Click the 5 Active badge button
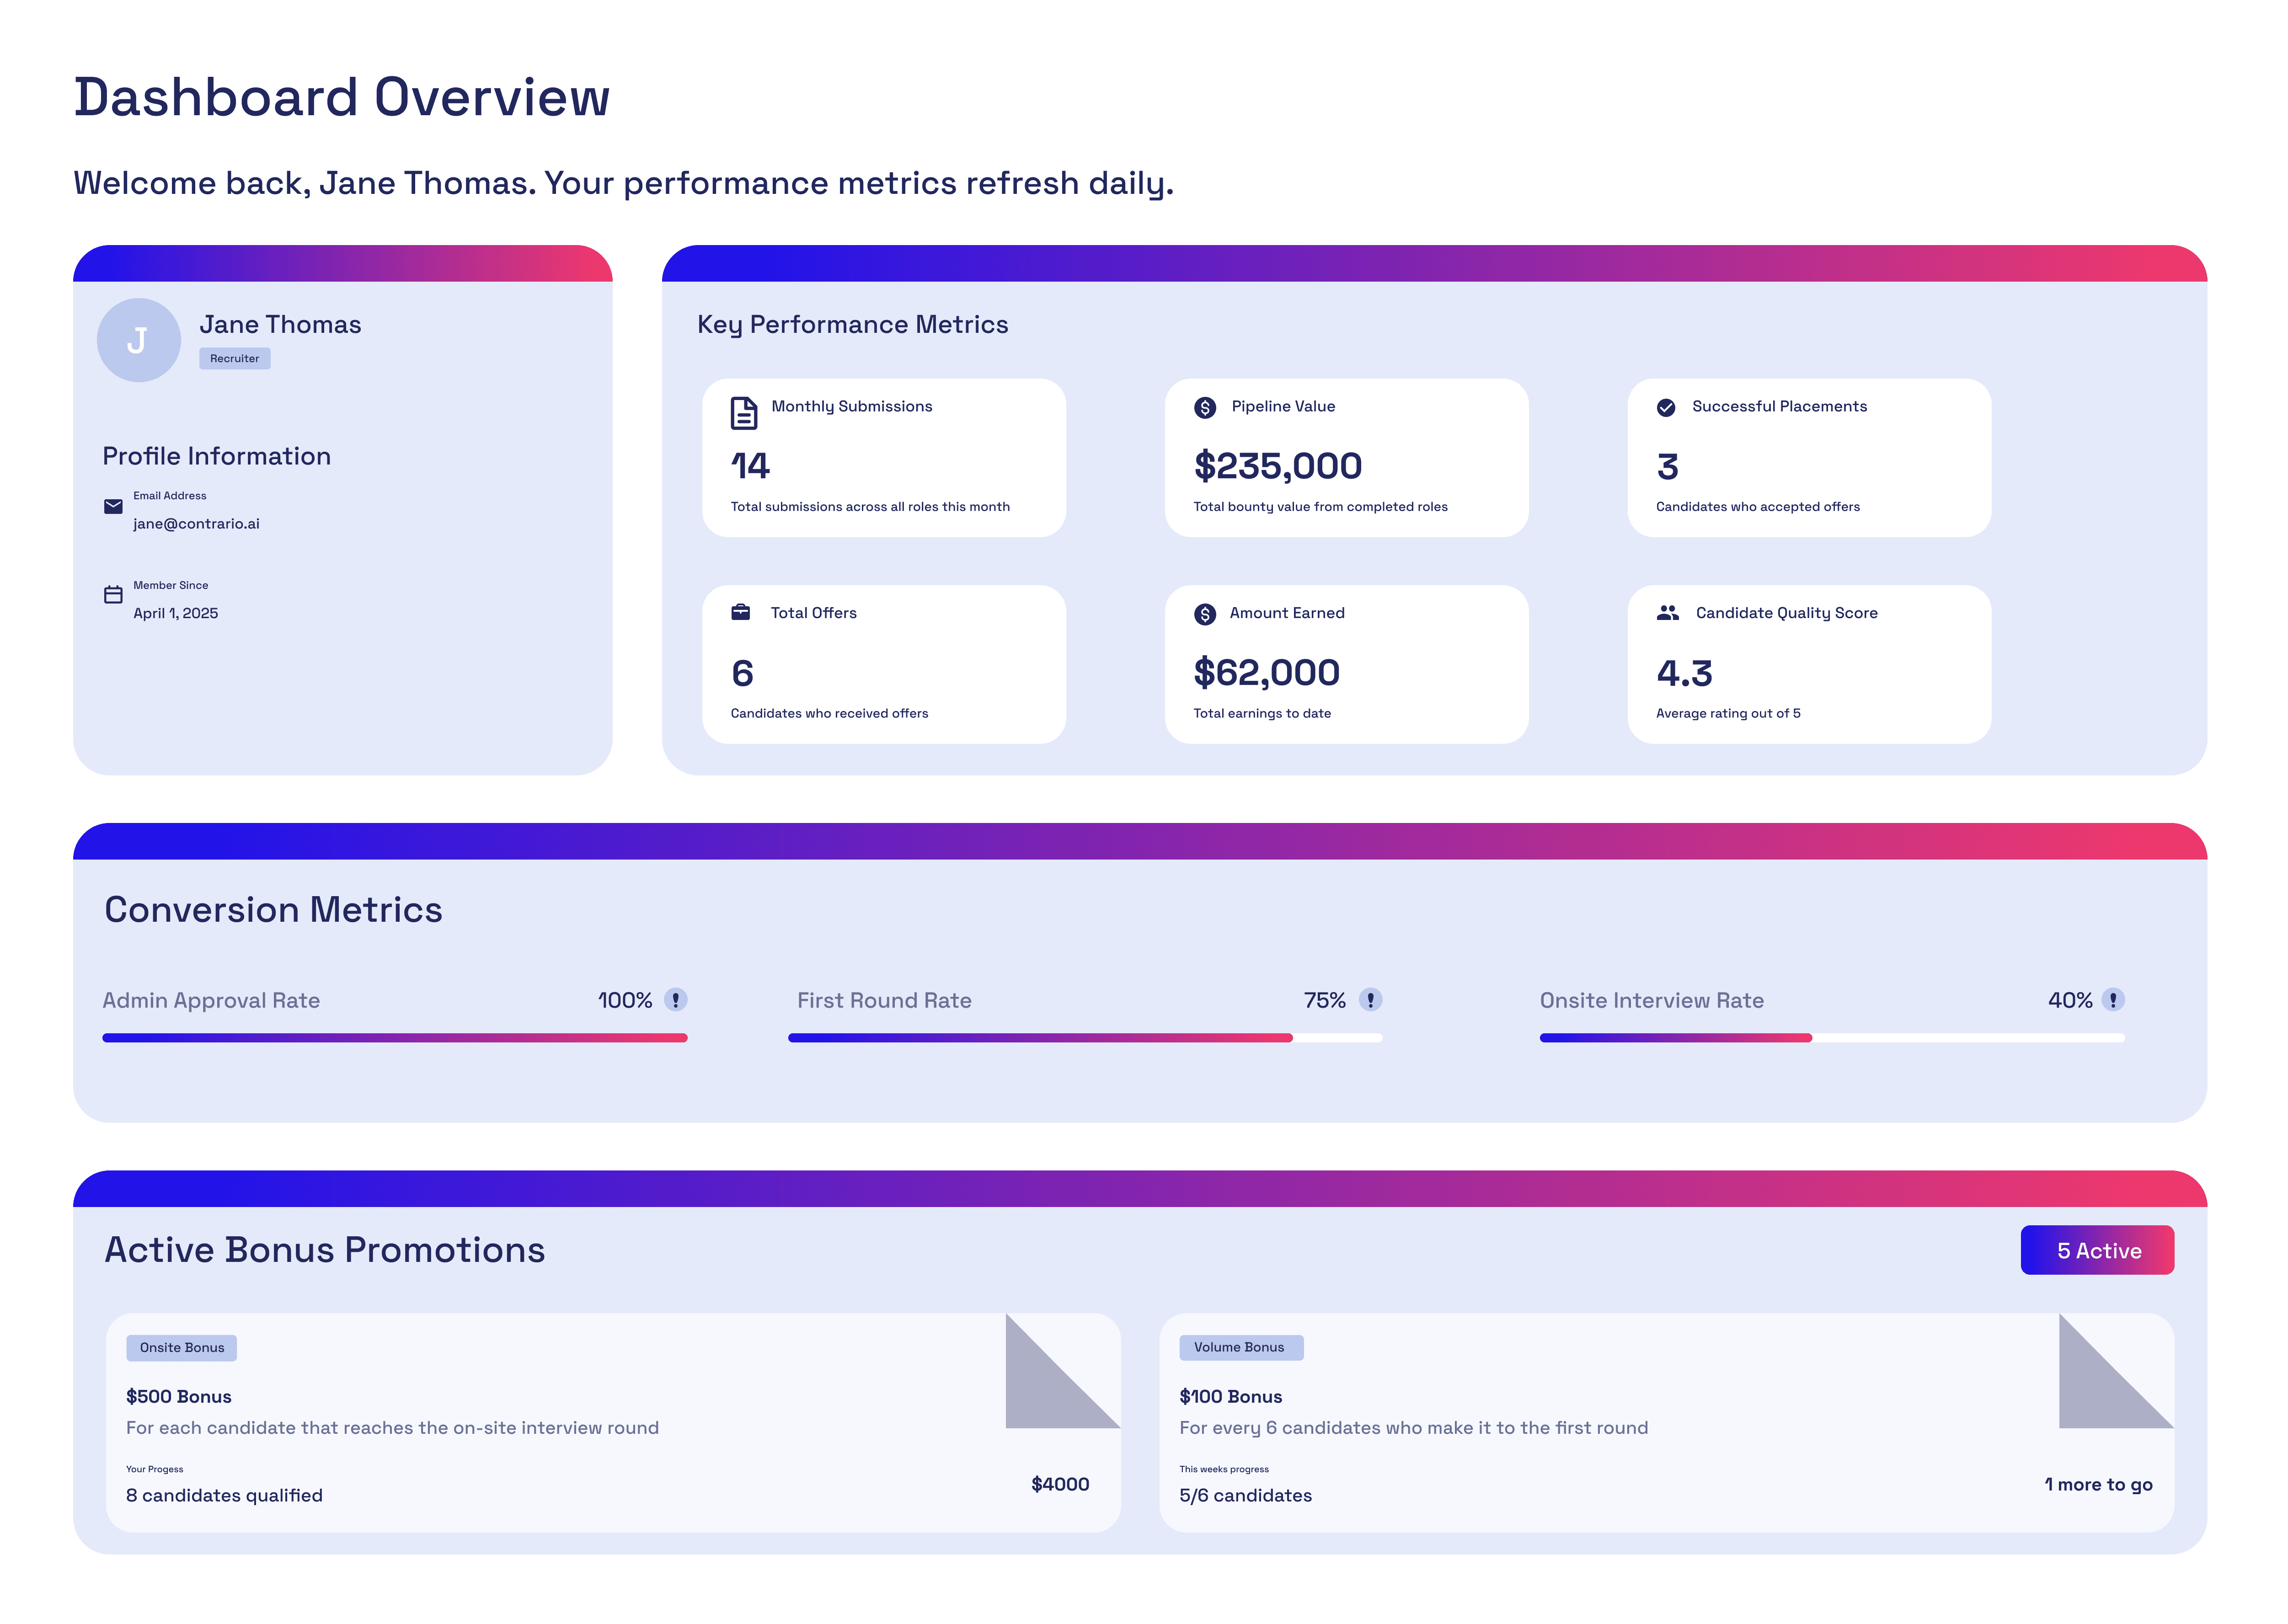Image resolution: width=2288 pixels, height=1624 pixels. [2097, 1250]
